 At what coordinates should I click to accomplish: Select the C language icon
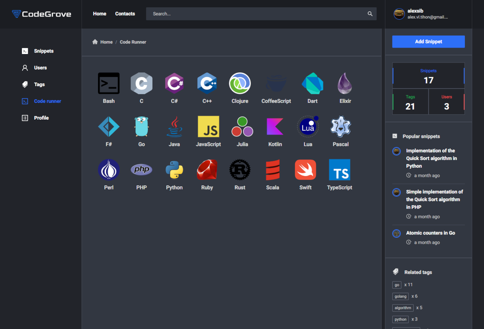click(142, 83)
